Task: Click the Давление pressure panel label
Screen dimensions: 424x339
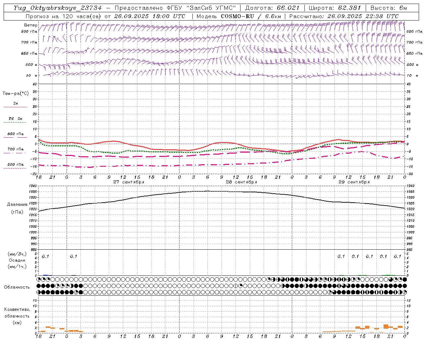Action: pos(17,205)
